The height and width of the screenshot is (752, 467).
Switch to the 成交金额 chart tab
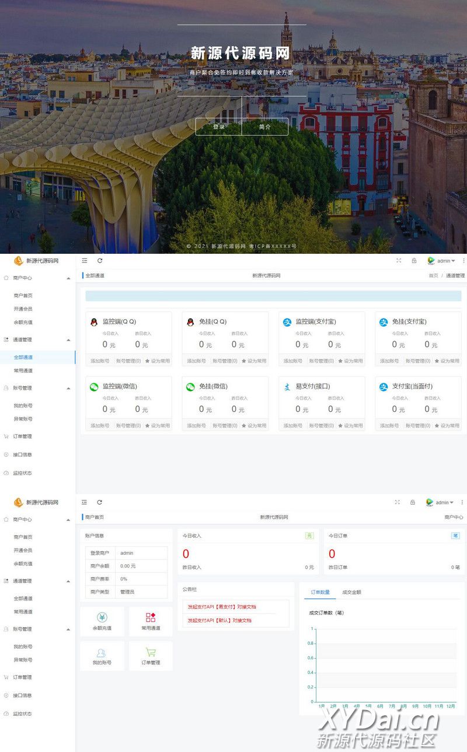[x=351, y=592]
